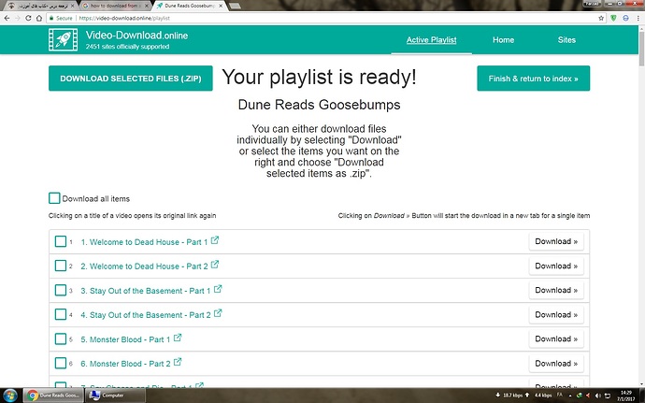Check the box for item 2 Welcome to Dead House Part 2
Viewport: 645px width, 403px height.
(x=61, y=266)
